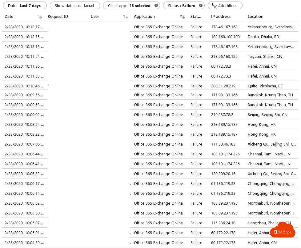301x248 pixels.
Task: Click the Quito, Pichincha, EC location
Action: click(x=265, y=86)
